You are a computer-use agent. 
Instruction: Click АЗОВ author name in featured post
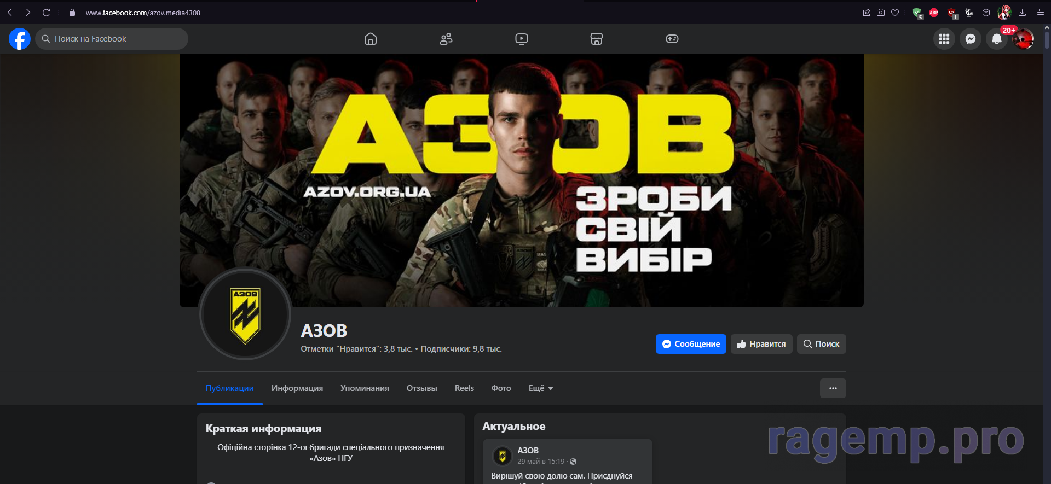pyautogui.click(x=528, y=451)
